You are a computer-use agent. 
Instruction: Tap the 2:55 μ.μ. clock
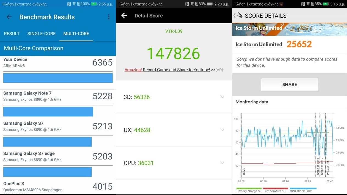(106, 4)
